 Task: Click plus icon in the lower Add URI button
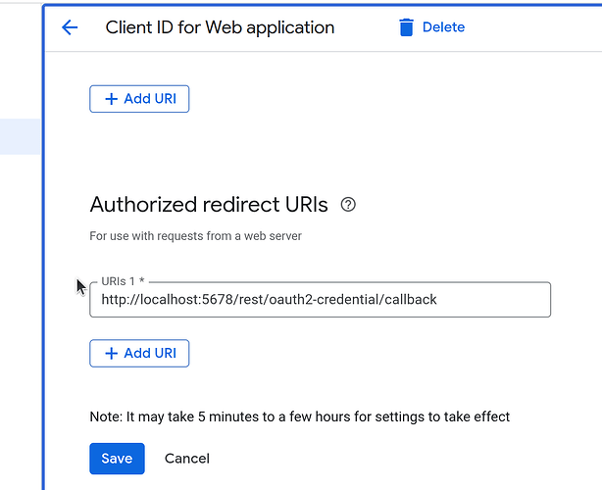tap(111, 354)
